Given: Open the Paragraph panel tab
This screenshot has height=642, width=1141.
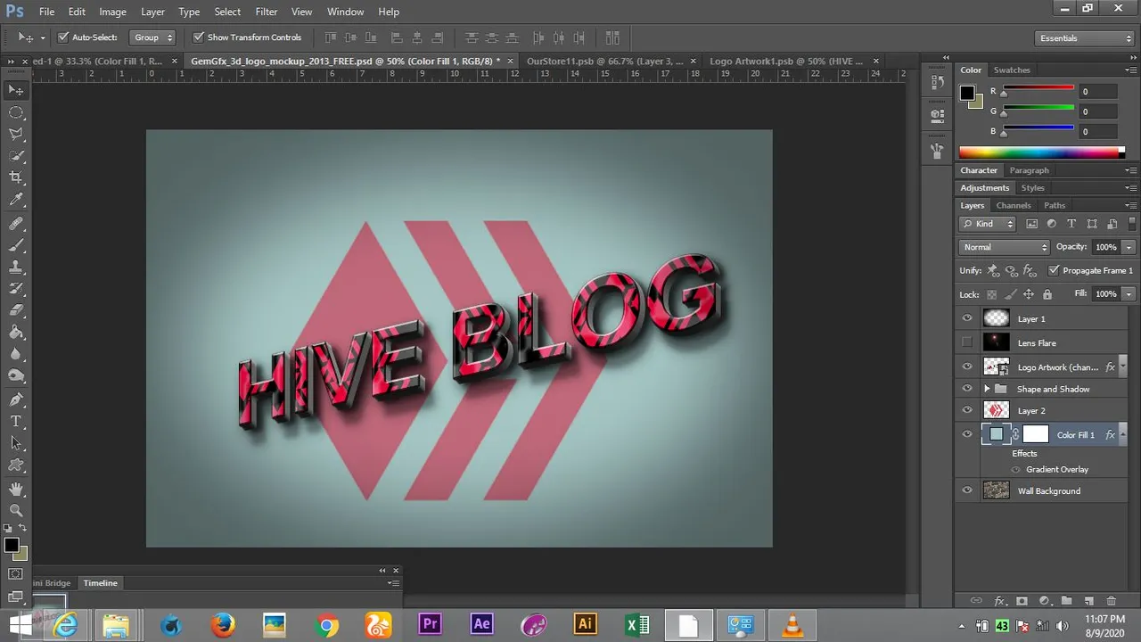Looking at the screenshot, I should point(1030,170).
